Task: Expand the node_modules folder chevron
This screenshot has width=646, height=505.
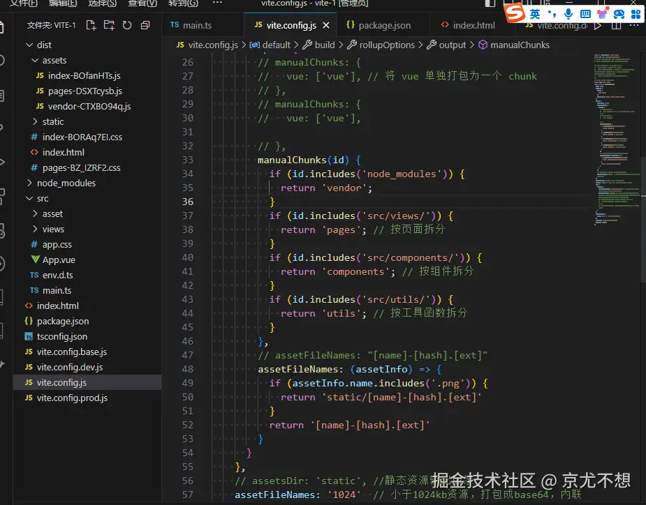Action: pyautogui.click(x=29, y=183)
